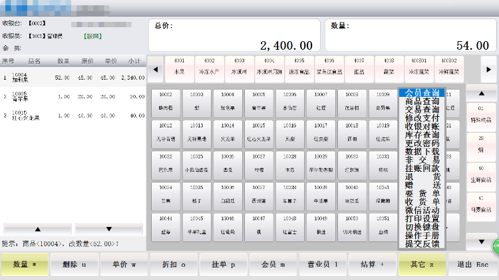The height and width of the screenshot is (280, 499).
Task: Click the 折扣 o function button
Action: 174,265
